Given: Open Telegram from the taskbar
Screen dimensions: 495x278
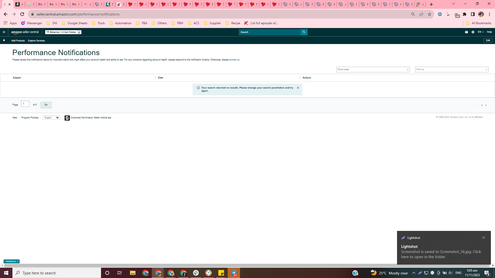Looking at the screenshot, I should [x=234, y=273].
